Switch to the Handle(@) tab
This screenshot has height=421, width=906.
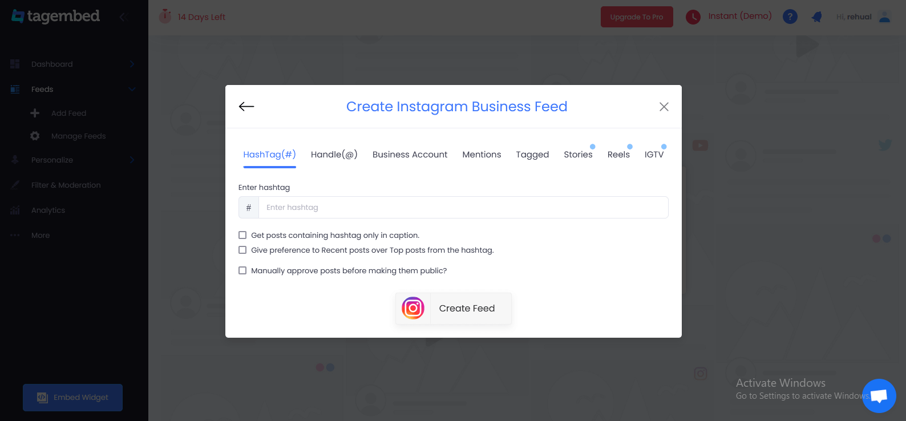[x=334, y=155]
